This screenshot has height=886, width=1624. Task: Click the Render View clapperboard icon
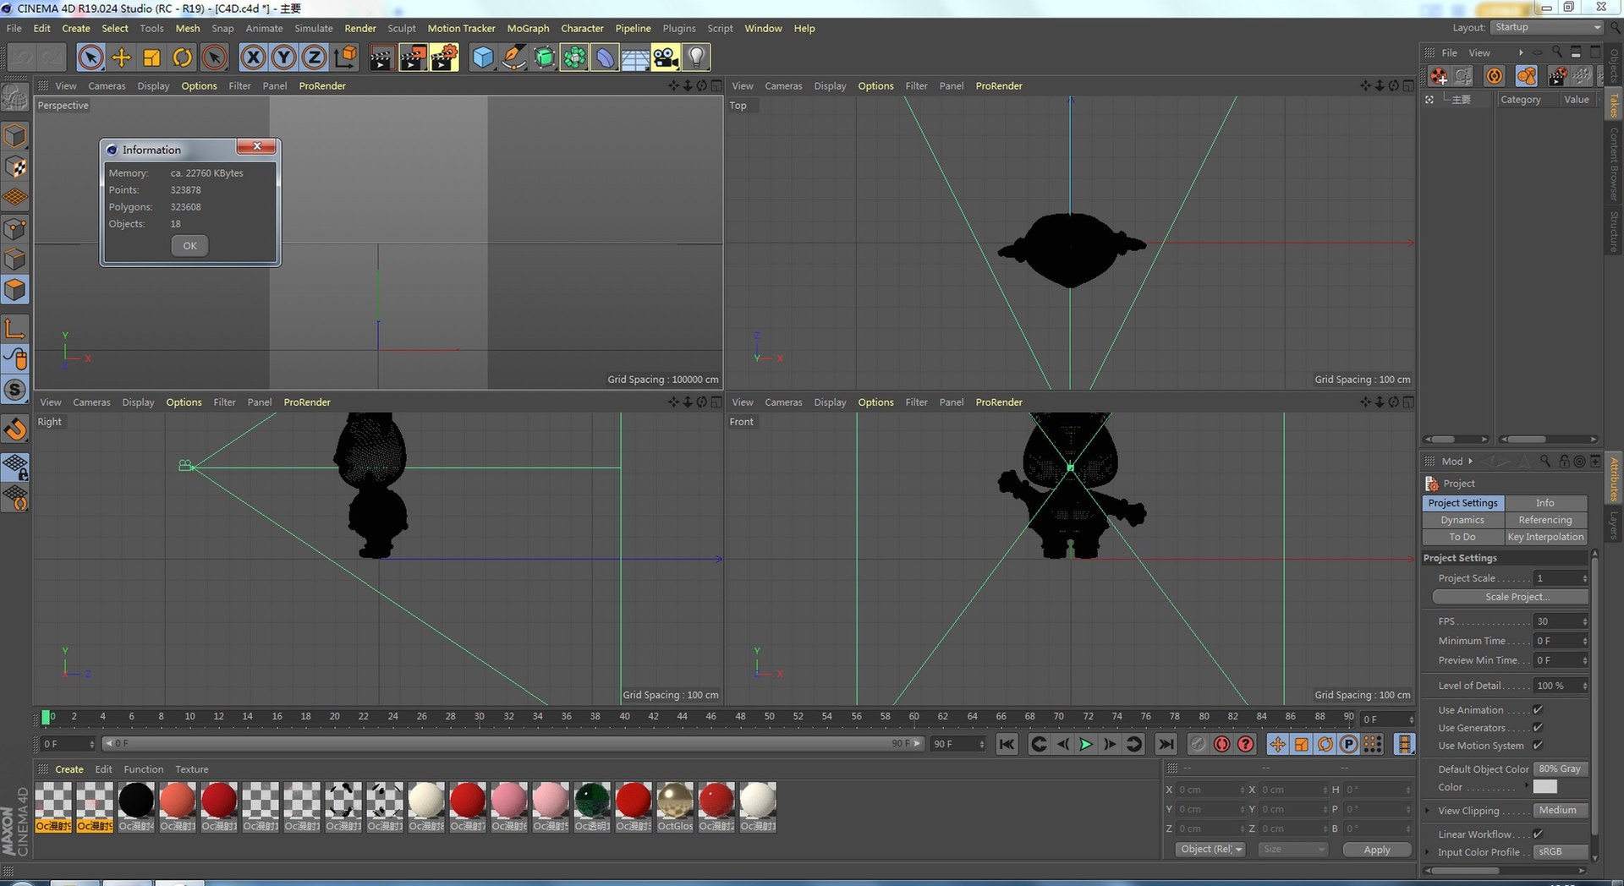(x=381, y=57)
